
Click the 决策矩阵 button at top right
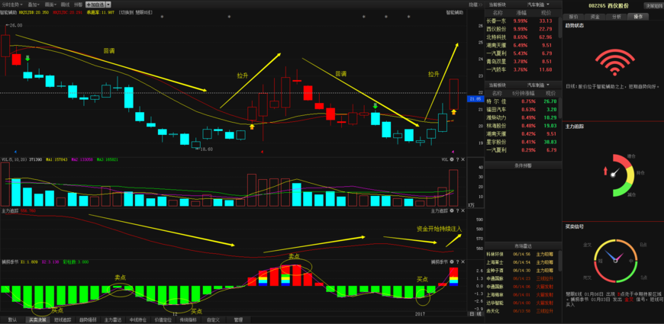click(x=655, y=5)
